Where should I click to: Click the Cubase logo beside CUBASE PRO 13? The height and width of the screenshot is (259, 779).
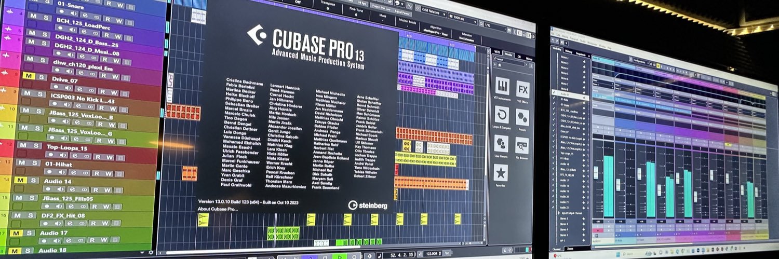257,34
